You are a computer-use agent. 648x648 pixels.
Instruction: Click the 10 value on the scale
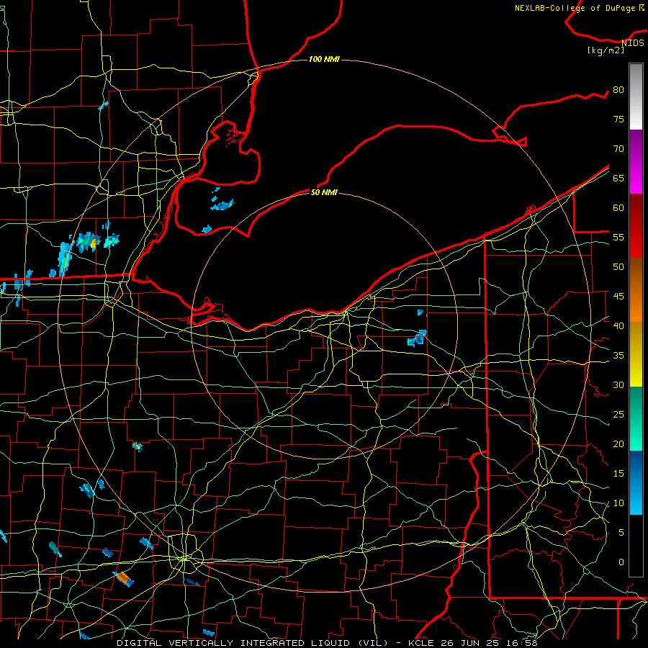coord(618,503)
